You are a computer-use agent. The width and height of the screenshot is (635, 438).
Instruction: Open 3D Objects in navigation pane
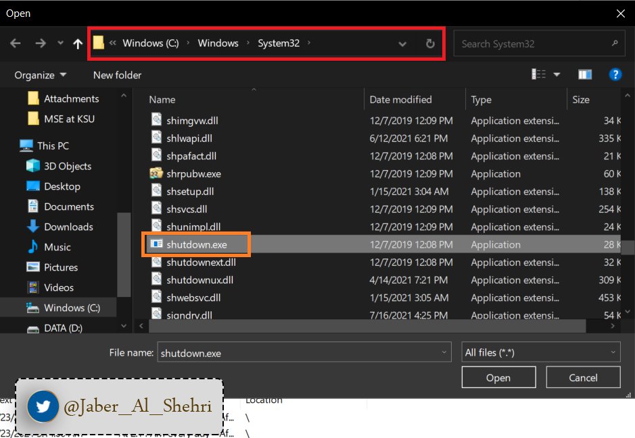pyautogui.click(x=59, y=166)
